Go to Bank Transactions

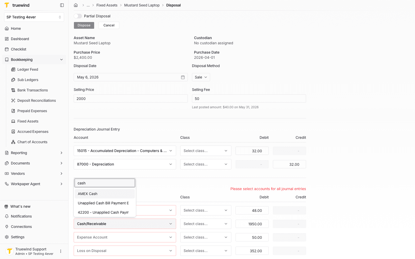coord(33,90)
